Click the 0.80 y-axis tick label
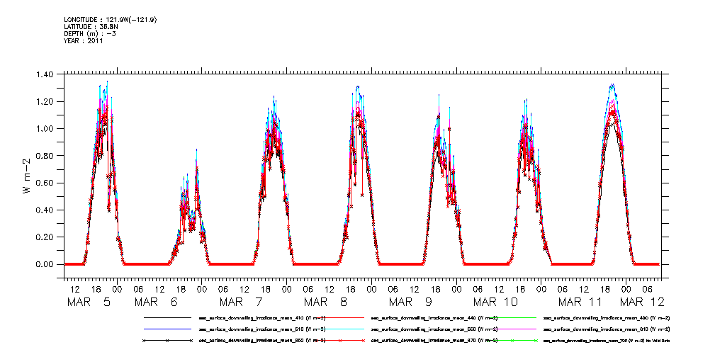 (x=45, y=156)
